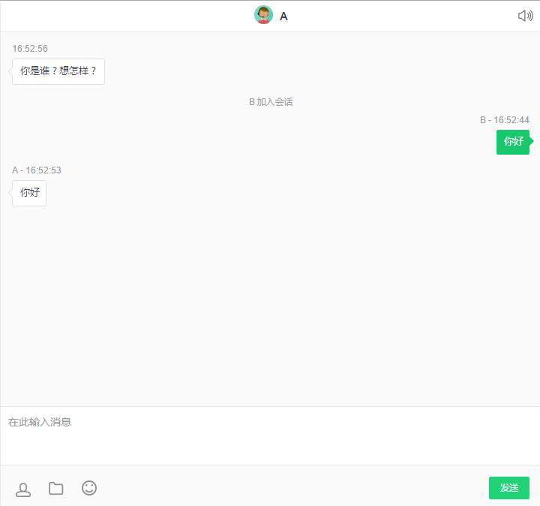The height and width of the screenshot is (506, 540).
Task: Click the green 你好 message bubble
Action: 513,142
